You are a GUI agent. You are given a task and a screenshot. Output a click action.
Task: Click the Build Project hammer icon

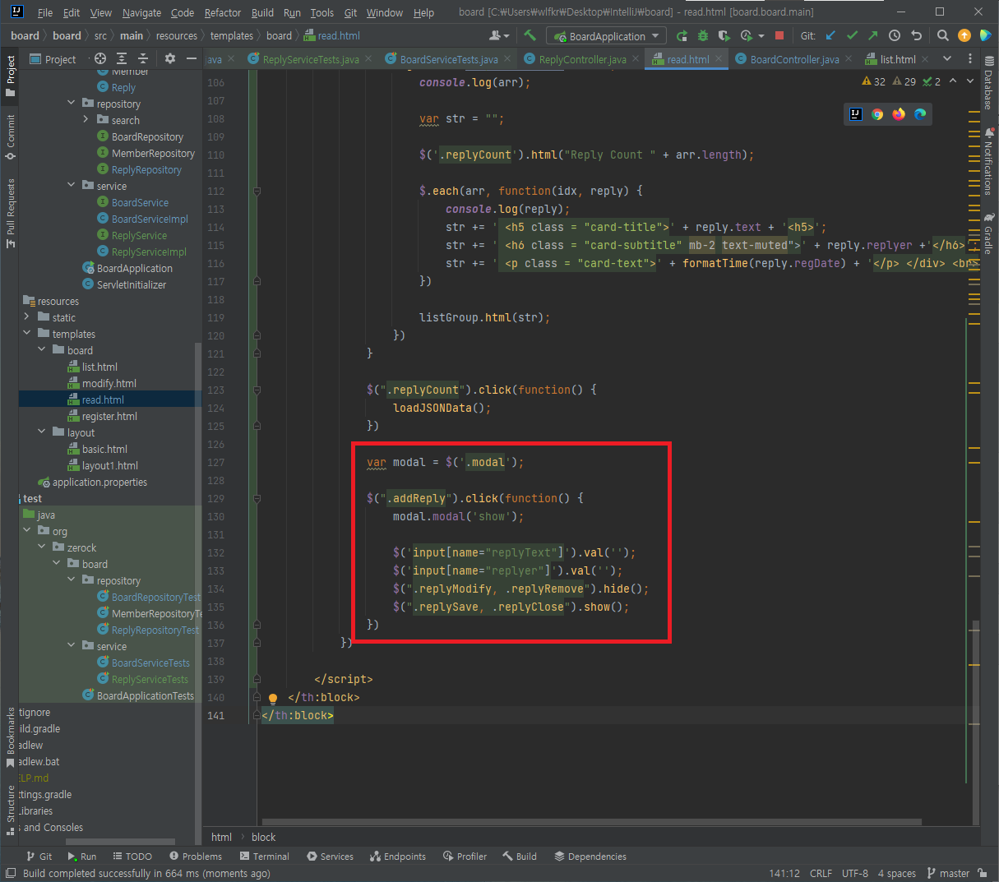tap(530, 35)
